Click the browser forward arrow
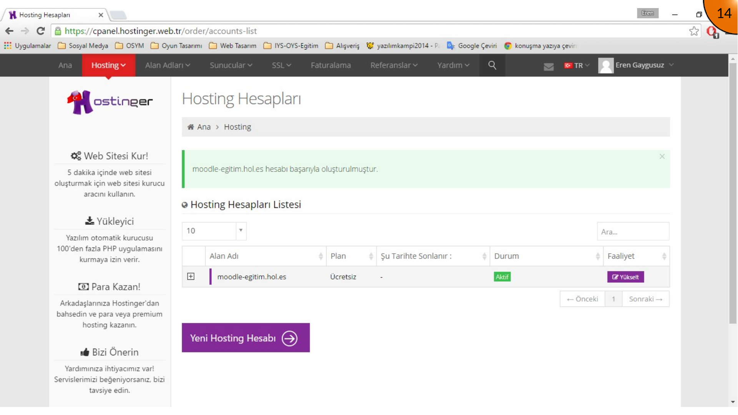Image resolution: width=738 pixels, height=415 pixels. pyautogui.click(x=25, y=31)
